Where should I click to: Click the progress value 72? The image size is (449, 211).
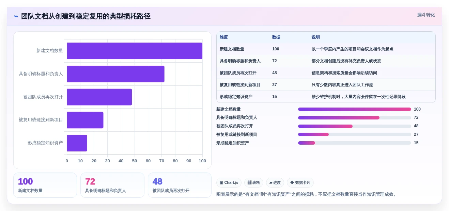pyautogui.click(x=416, y=117)
